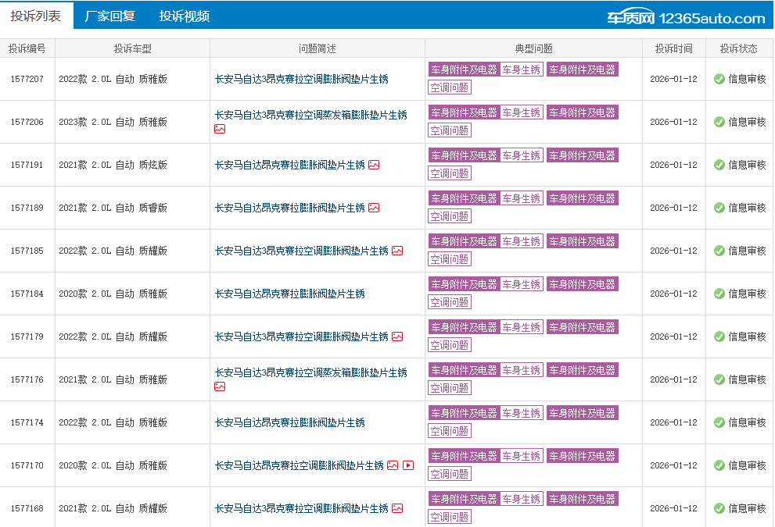Click complaint number 1577189
The height and width of the screenshot is (527, 775).
pyautogui.click(x=27, y=208)
